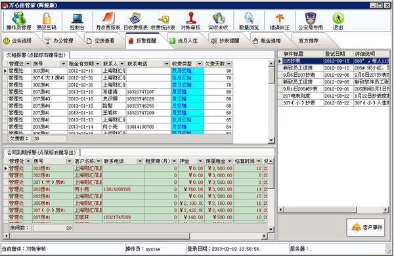Viewport: 394px width, 256px height.
Task: Open the 控制台 console icon
Action: point(77,21)
